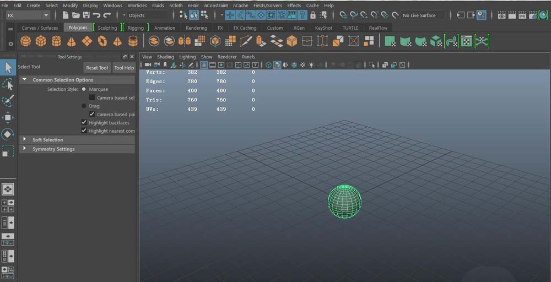
Task: Uncheck Highlight nearest component
Action: coord(84,131)
